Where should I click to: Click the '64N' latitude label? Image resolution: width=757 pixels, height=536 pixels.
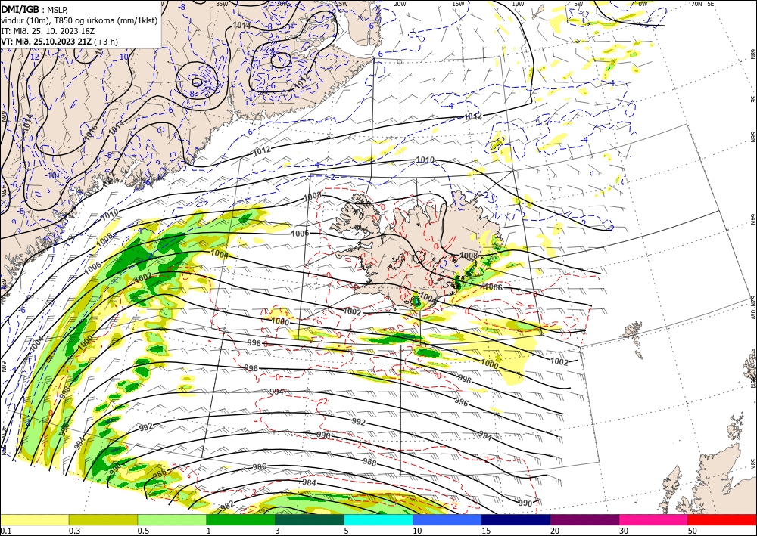(752, 219)
